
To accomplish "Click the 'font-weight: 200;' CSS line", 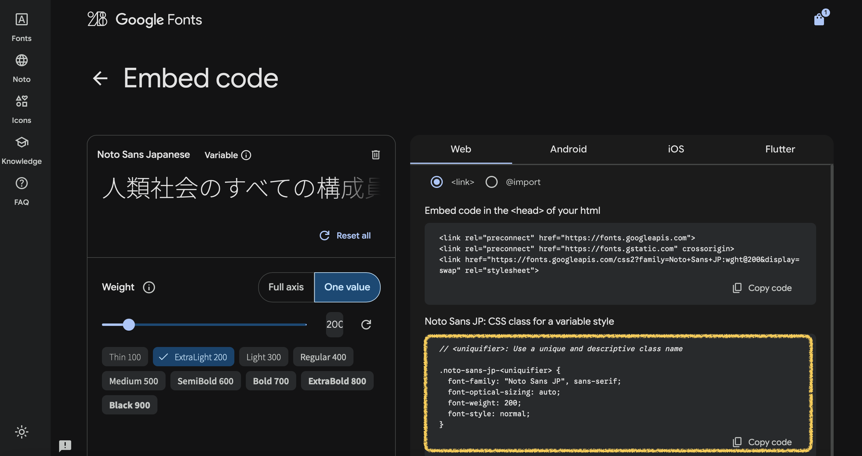I will coord(484,403).
